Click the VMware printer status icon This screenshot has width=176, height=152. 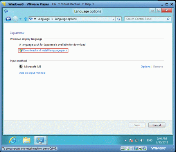click(x=140, y=148)
